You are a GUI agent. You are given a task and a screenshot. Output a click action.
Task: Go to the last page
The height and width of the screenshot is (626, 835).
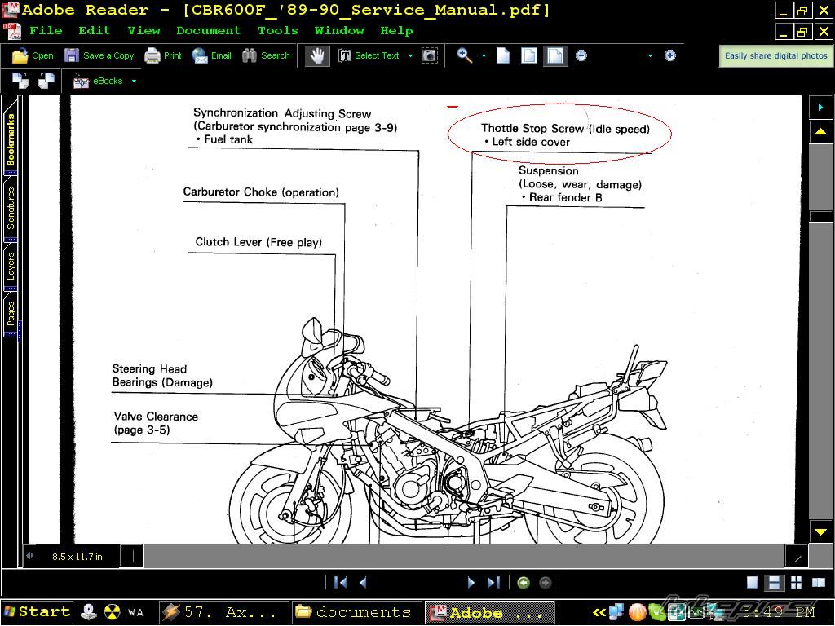493,582
